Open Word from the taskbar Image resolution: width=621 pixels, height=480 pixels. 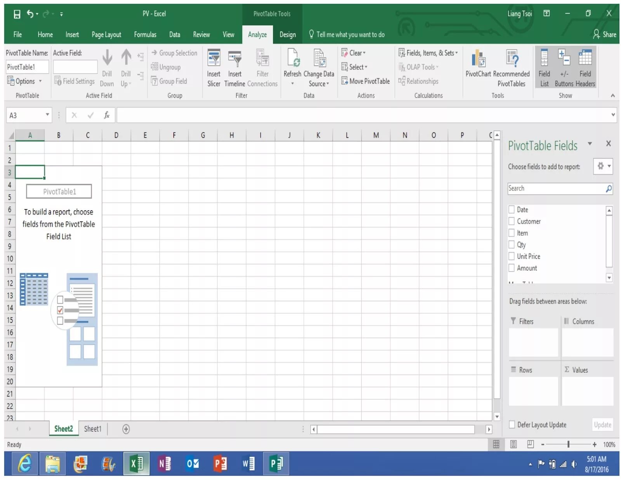(x=248, y=463)
